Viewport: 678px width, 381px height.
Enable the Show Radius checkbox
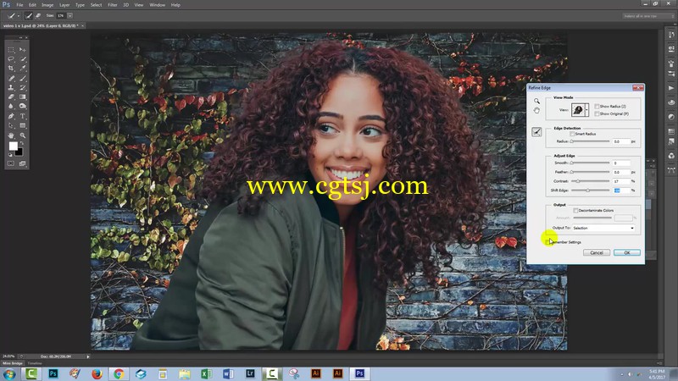[x=597, y=106]
